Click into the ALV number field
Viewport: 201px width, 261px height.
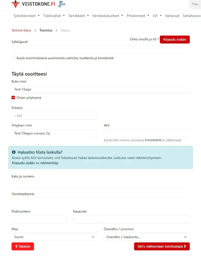point(147,133)
